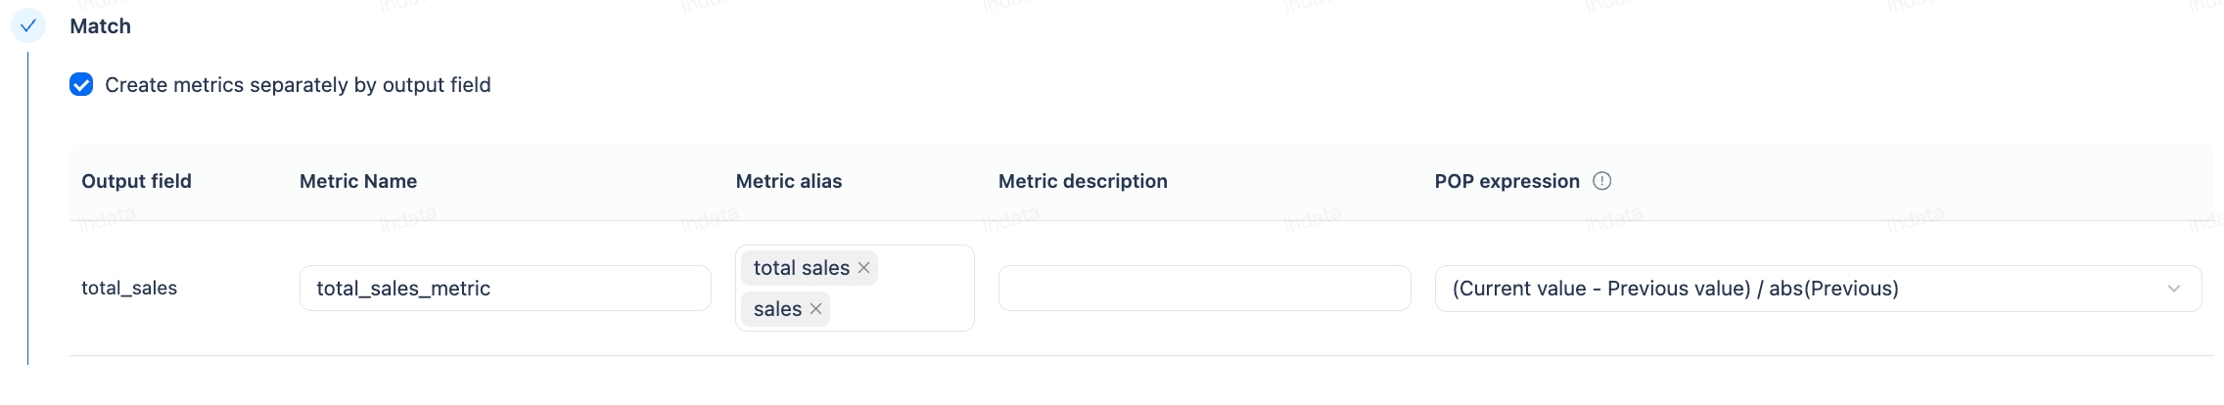Click the Match step checkmark icon

point(28,26)
